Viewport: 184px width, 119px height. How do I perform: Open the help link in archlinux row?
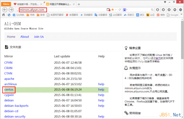coord(101,84)
